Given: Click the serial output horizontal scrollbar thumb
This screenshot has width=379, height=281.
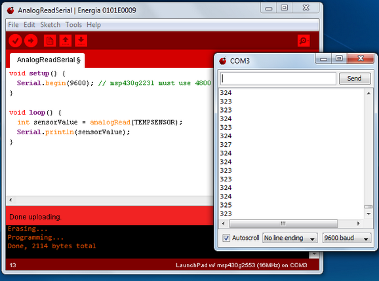Looking at the screenshot, I should click(x=283, y=223).
